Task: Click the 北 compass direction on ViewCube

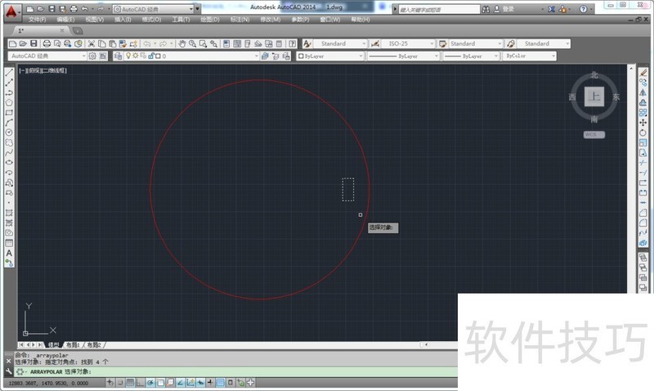Action: click(594, 75)
